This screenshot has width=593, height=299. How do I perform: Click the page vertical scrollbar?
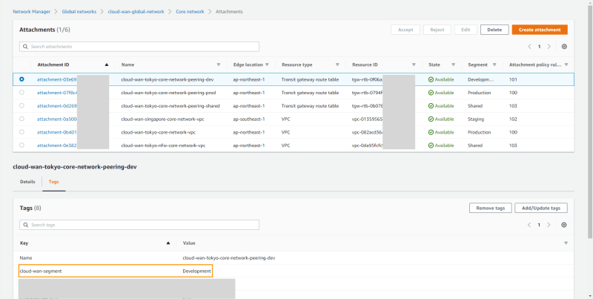coord(590,121)
